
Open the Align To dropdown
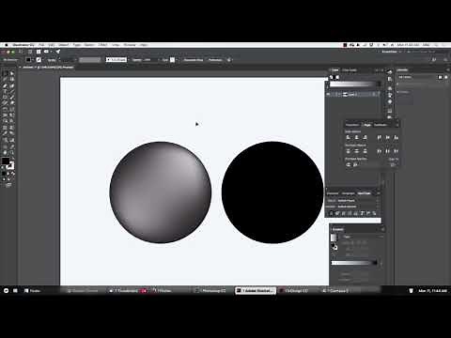pyautogui.click(x=393, y=164)
